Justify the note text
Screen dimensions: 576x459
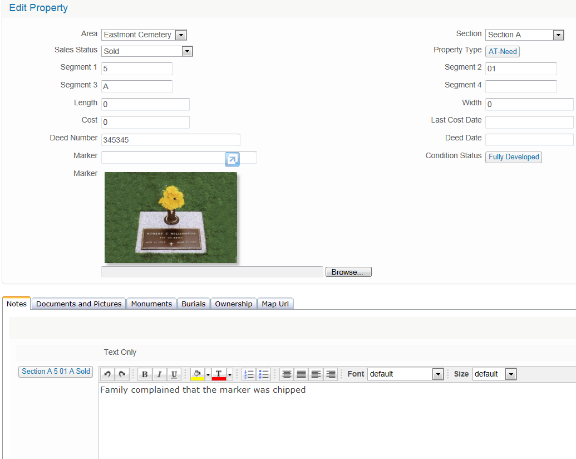point(301,374)
